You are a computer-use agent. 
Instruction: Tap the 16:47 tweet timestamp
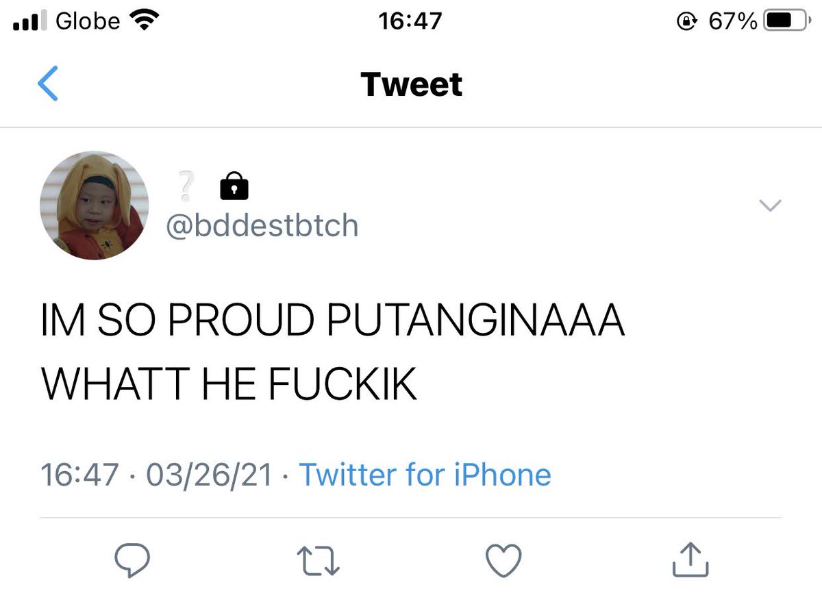coord(79,474)
